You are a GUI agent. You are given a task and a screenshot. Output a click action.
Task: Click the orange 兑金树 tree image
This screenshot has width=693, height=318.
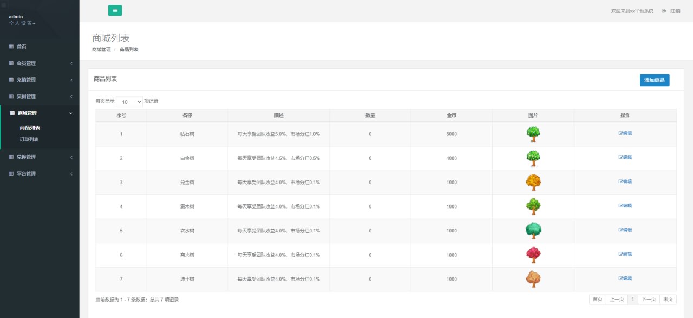coord(533,182)
